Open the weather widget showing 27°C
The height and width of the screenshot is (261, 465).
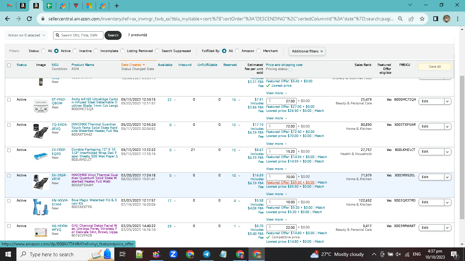click(x=337, y=254)
